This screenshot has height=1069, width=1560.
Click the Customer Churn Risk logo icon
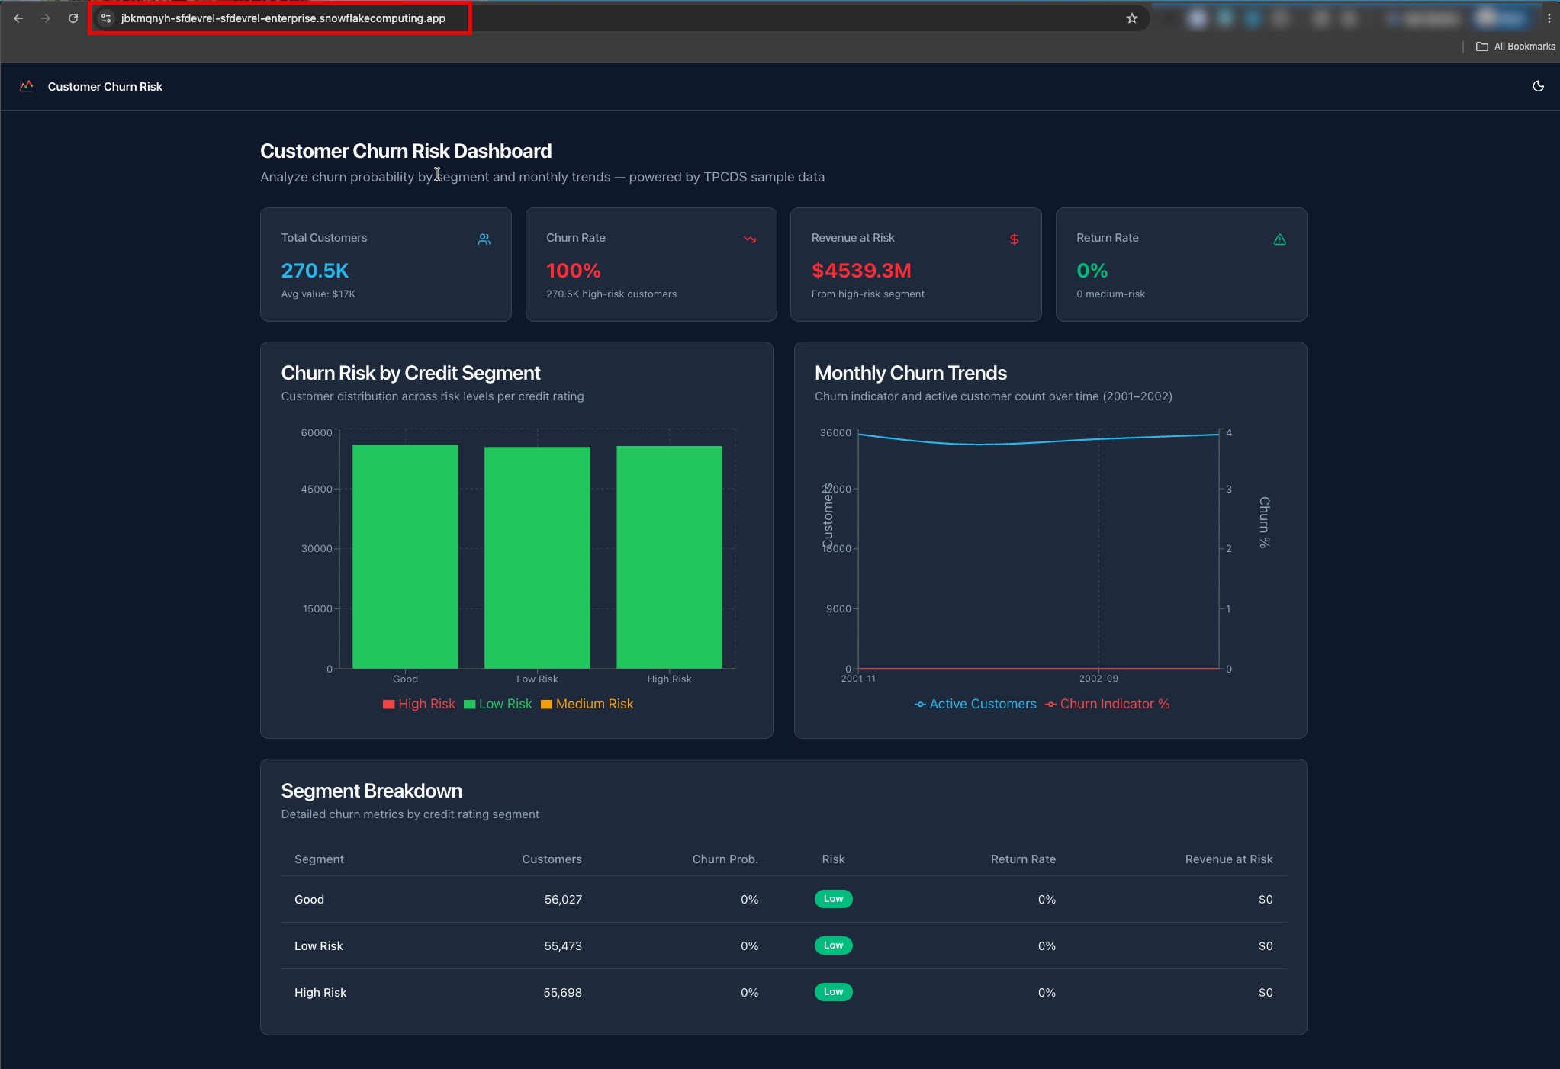(27, 86)
